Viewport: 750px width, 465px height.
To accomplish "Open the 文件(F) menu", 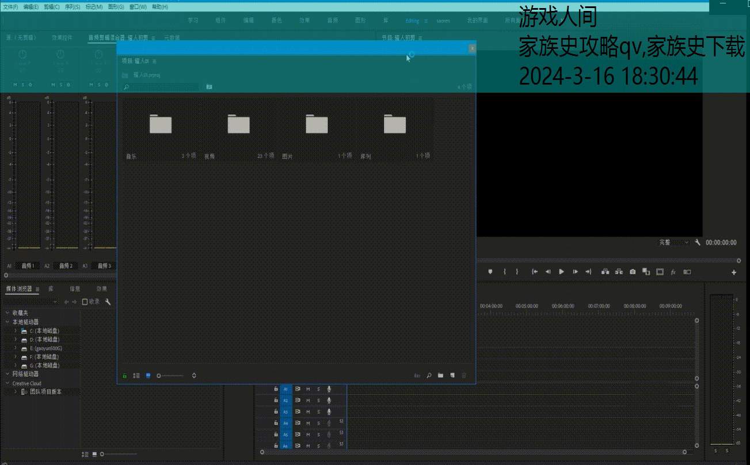I will pos(10,7).
